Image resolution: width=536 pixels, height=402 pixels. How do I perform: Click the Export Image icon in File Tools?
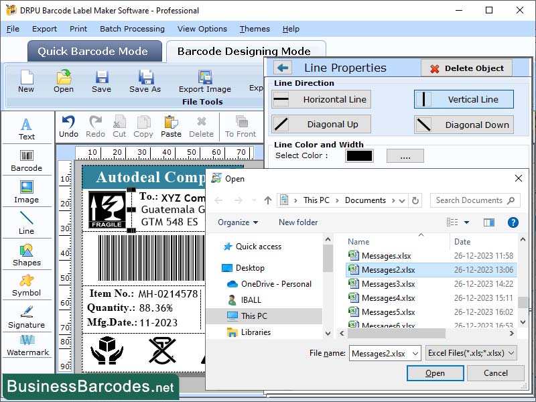(205, 82)
